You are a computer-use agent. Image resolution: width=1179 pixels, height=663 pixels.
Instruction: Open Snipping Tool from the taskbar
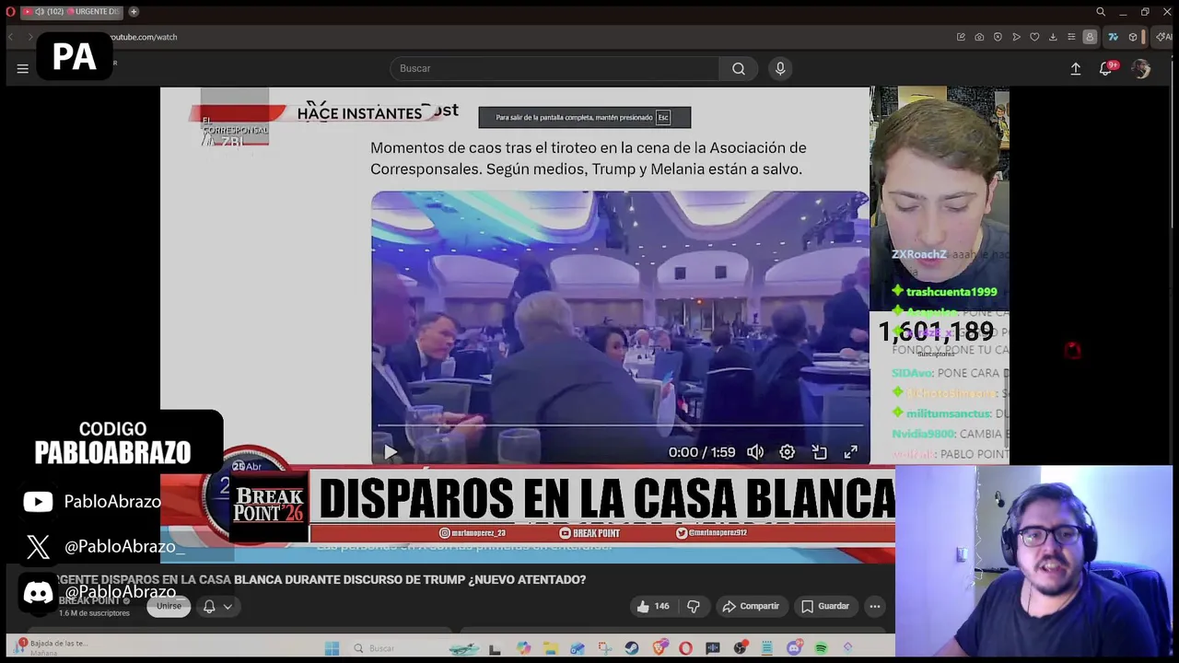click(605, 648)
